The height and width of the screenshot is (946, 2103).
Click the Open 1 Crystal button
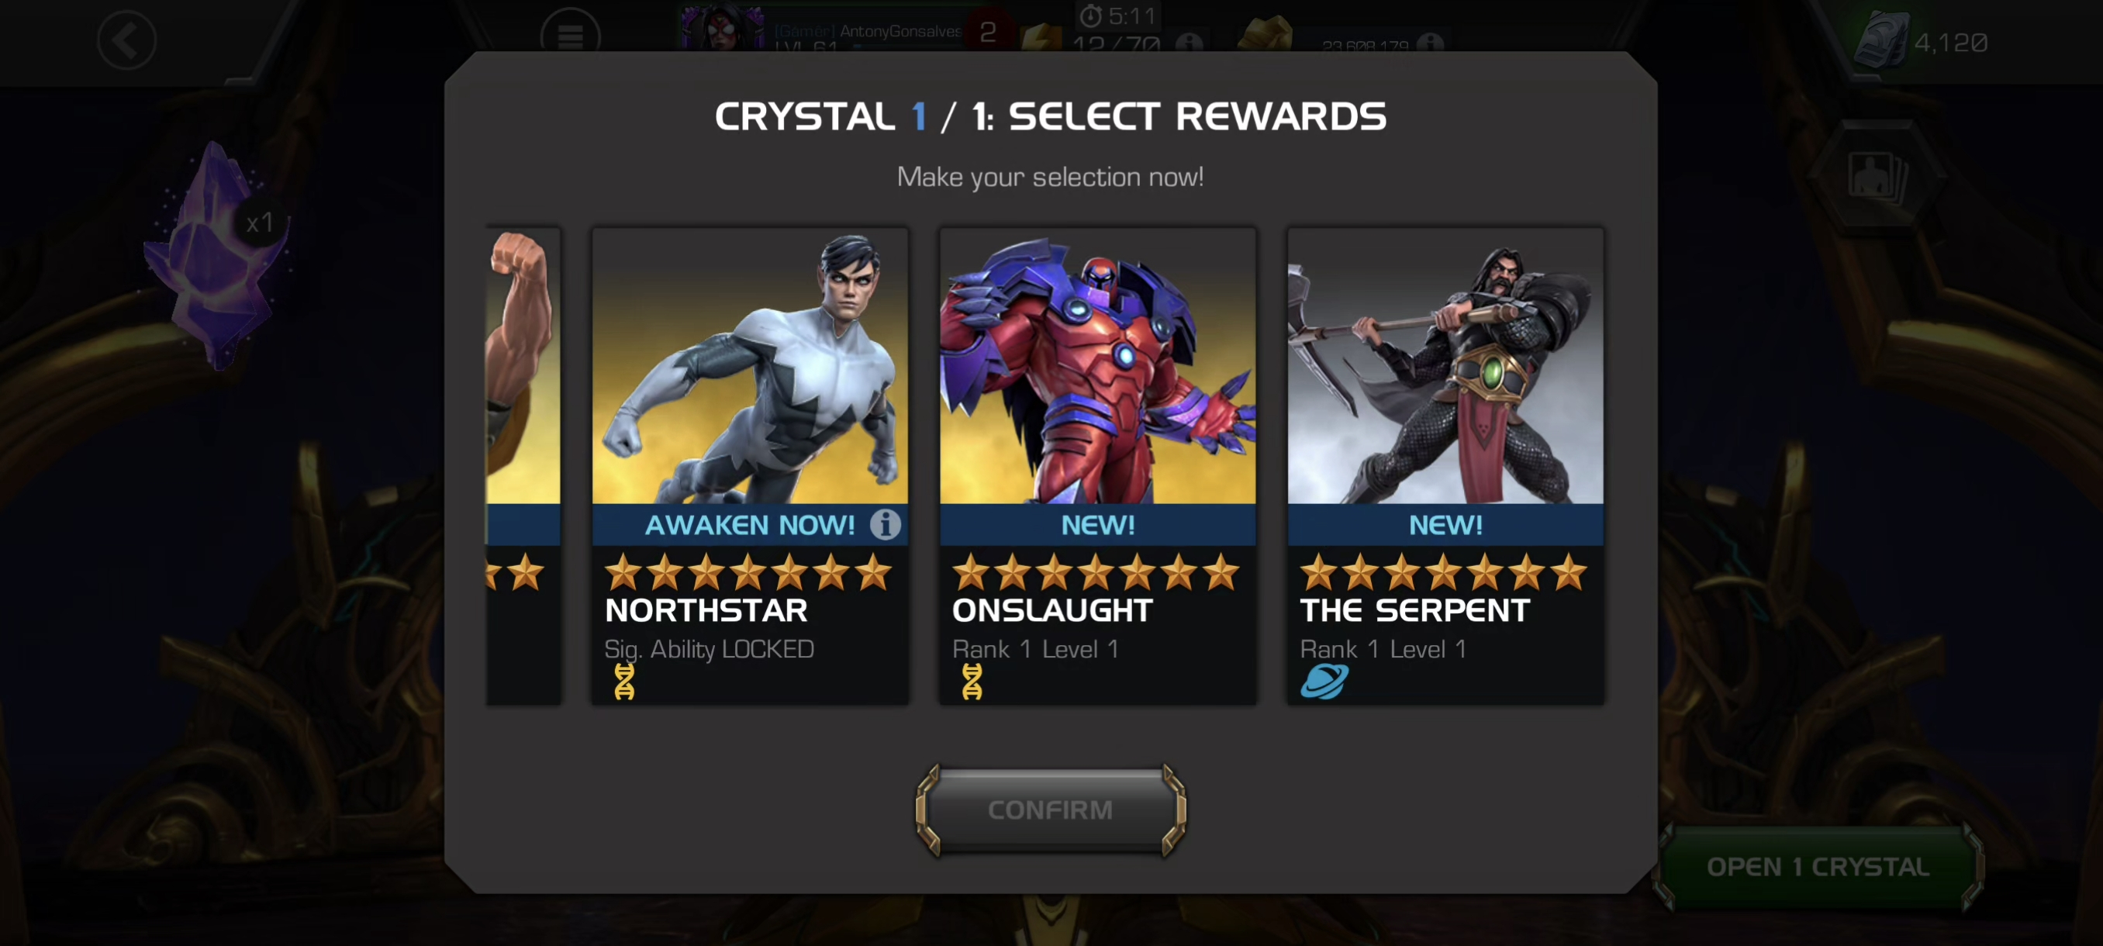(x=1818, y=867)
